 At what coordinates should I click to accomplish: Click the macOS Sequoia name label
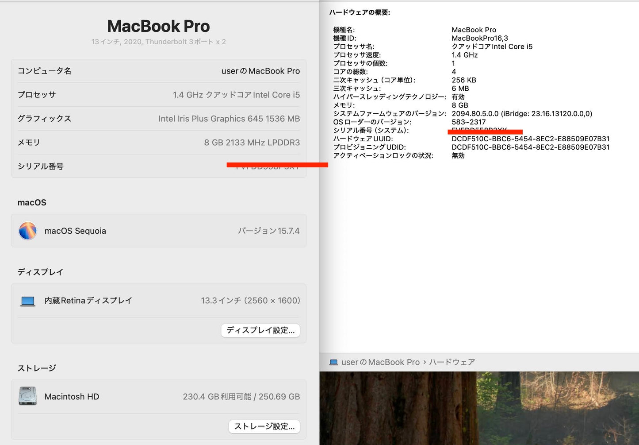coord(75,231)
